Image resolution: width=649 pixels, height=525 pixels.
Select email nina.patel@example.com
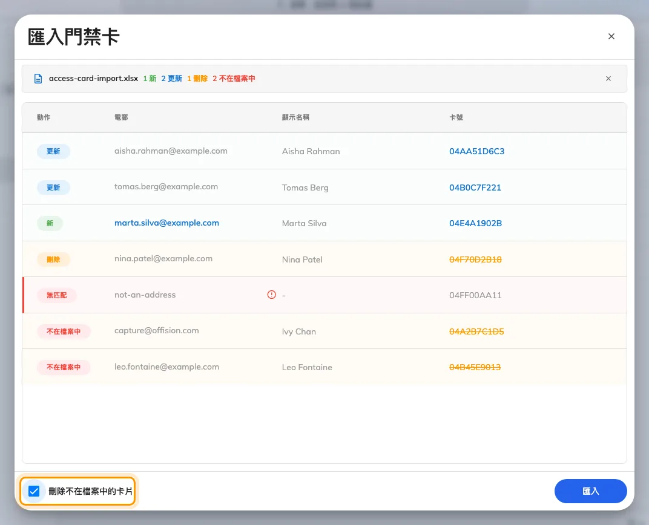pos(163,259)
